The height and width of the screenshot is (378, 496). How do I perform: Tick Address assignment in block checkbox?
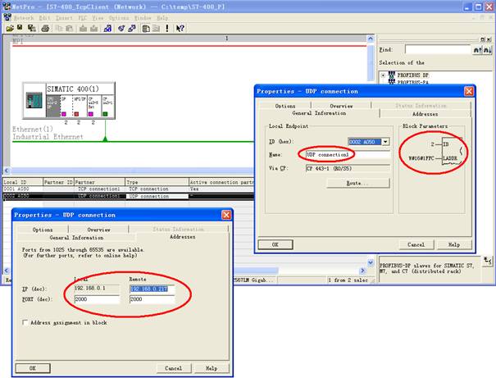[25, 322]
